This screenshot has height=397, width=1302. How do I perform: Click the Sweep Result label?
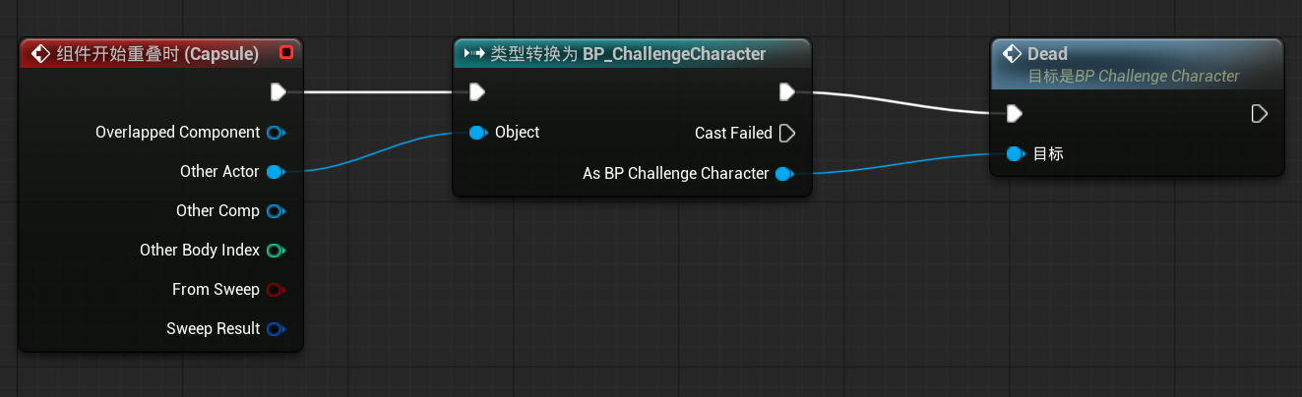tap(214, 328)
